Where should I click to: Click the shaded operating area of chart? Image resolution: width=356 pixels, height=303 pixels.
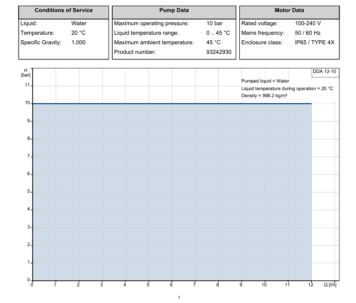coord(172,192)
